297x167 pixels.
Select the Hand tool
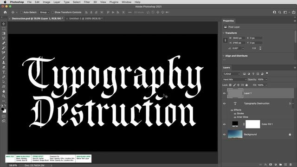(4, 91)
